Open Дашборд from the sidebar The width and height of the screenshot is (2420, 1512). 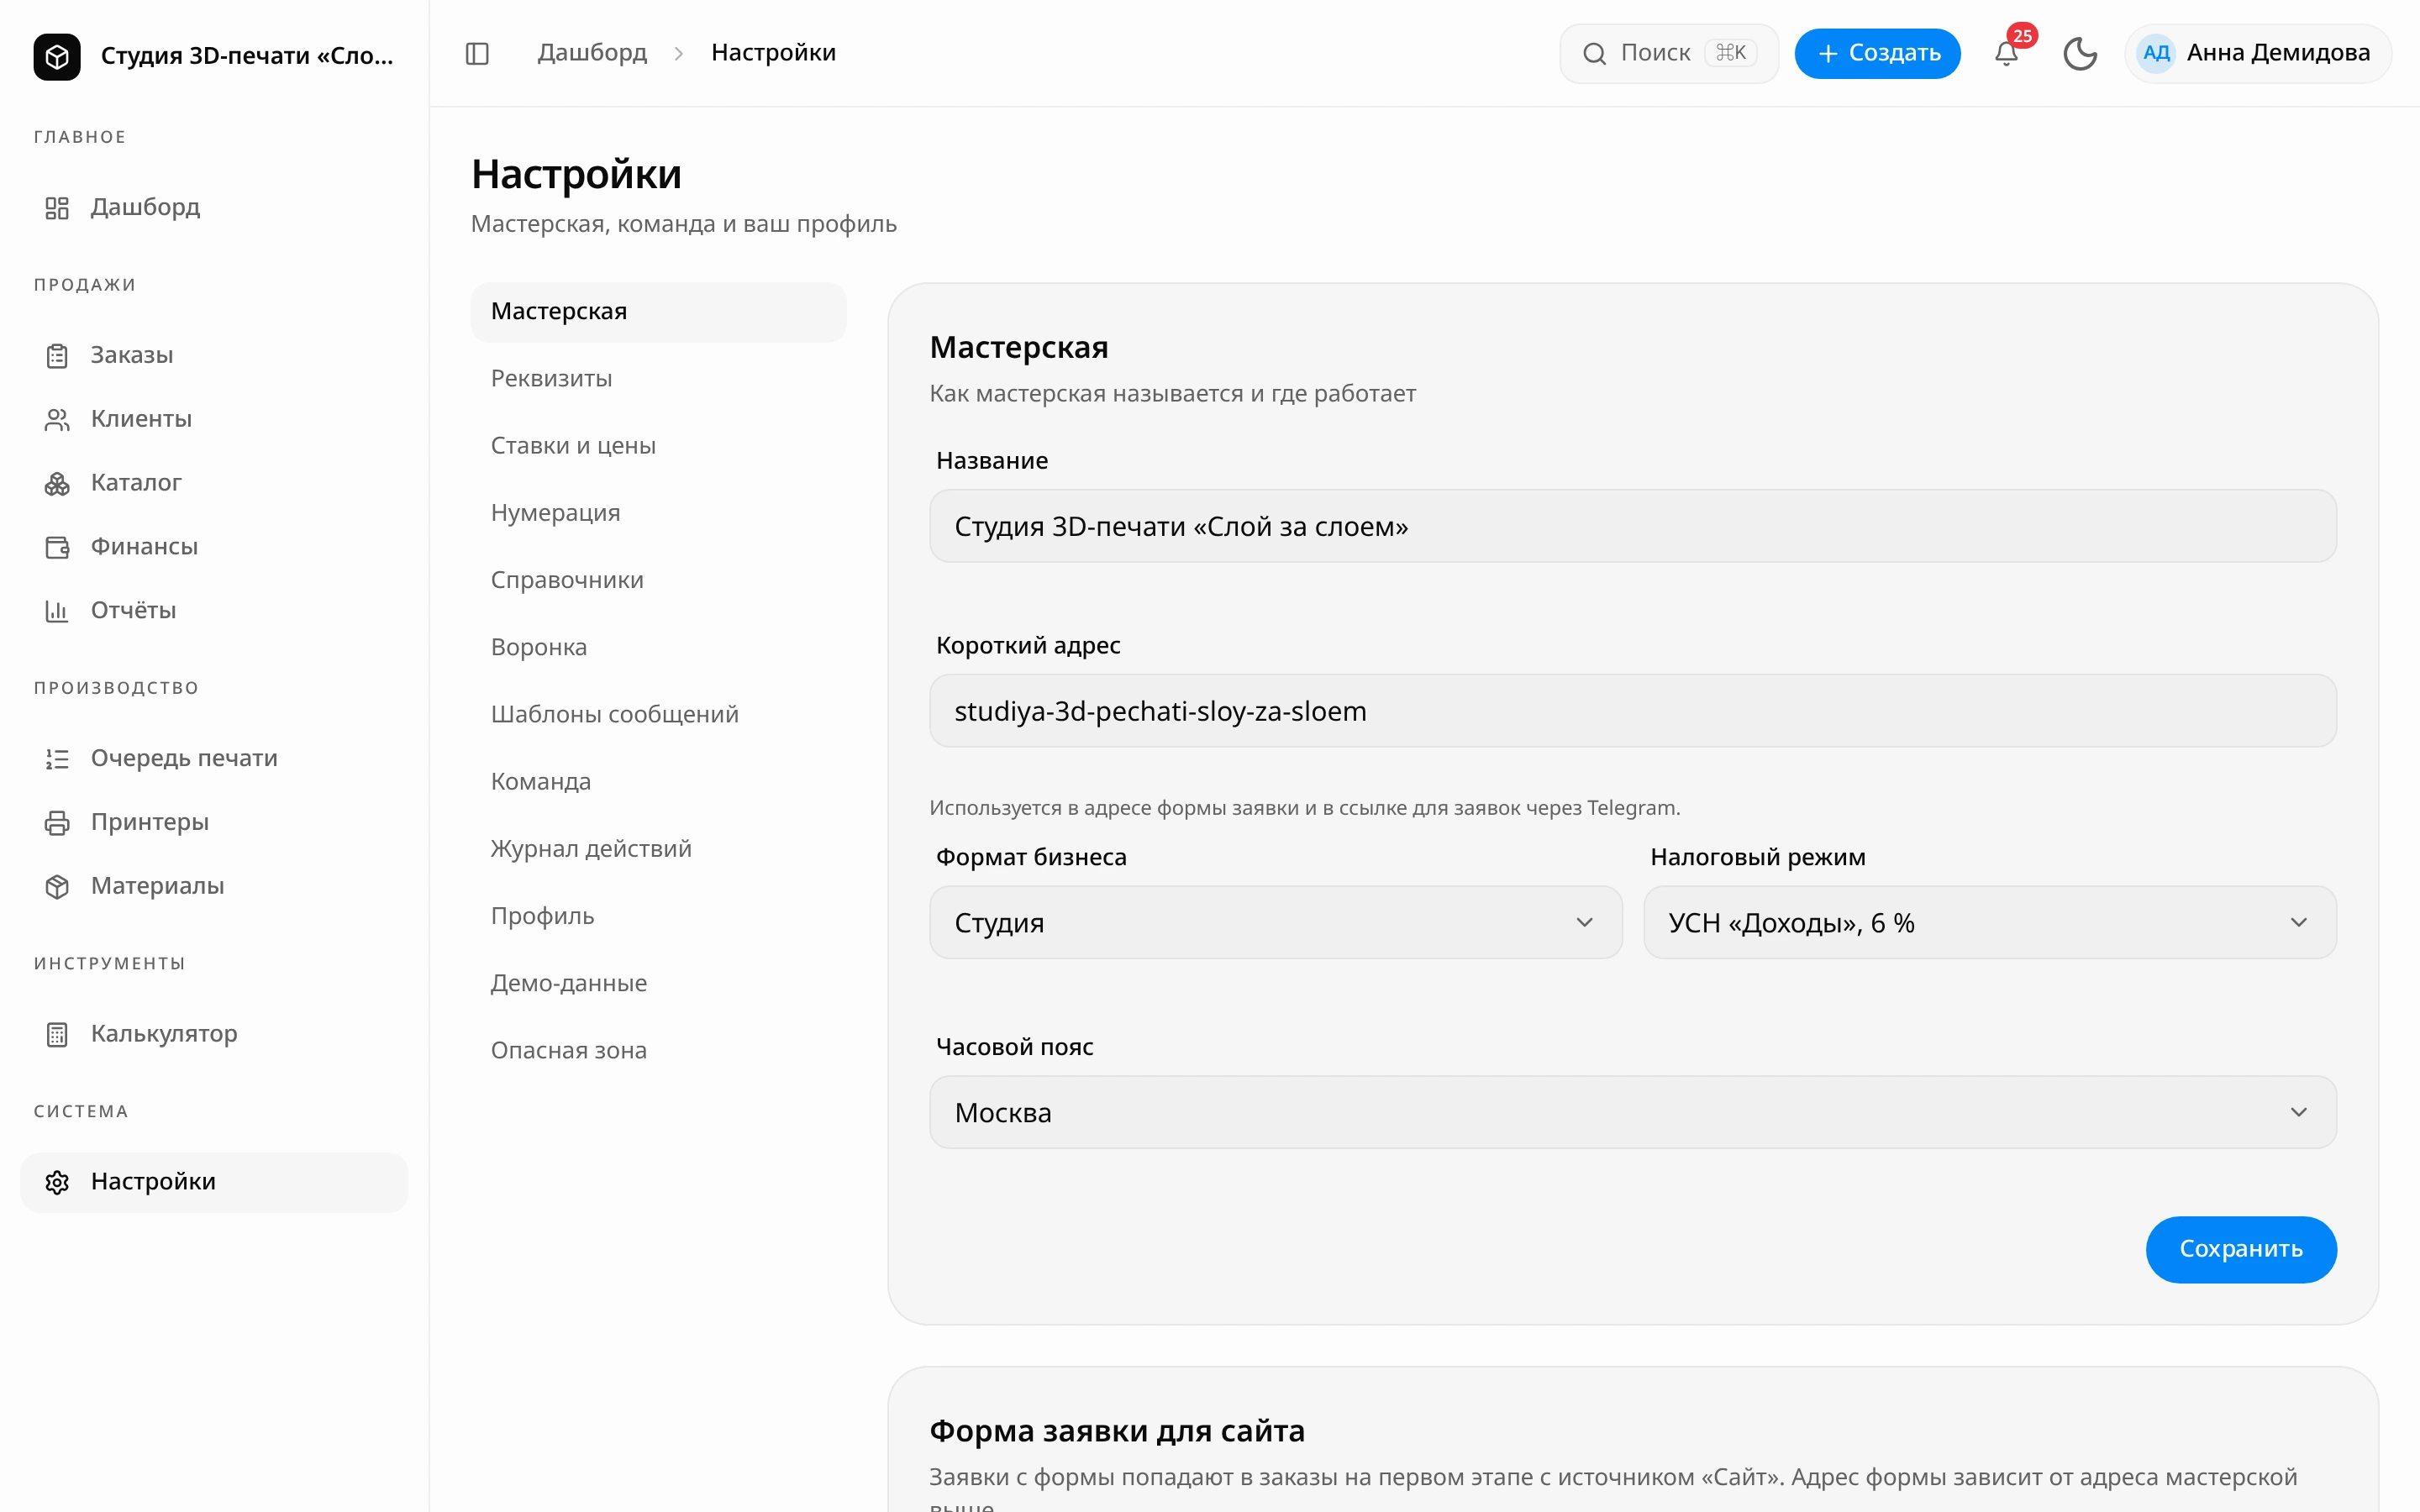214,207
